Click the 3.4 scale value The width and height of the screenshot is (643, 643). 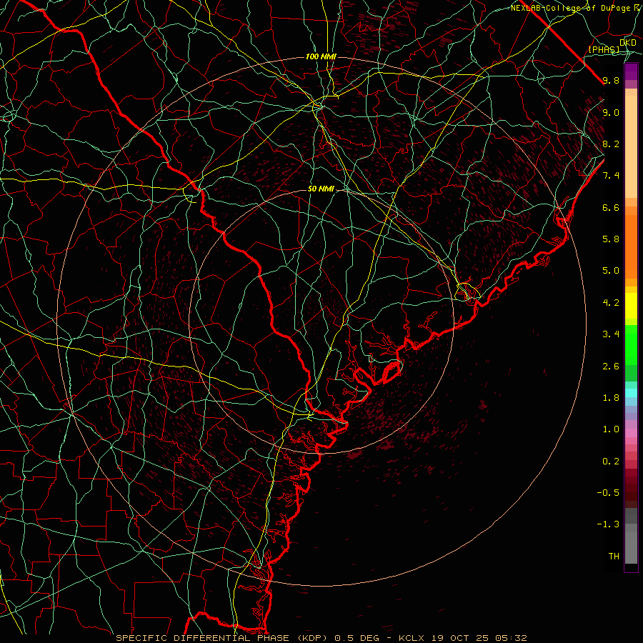click(611, 334)
